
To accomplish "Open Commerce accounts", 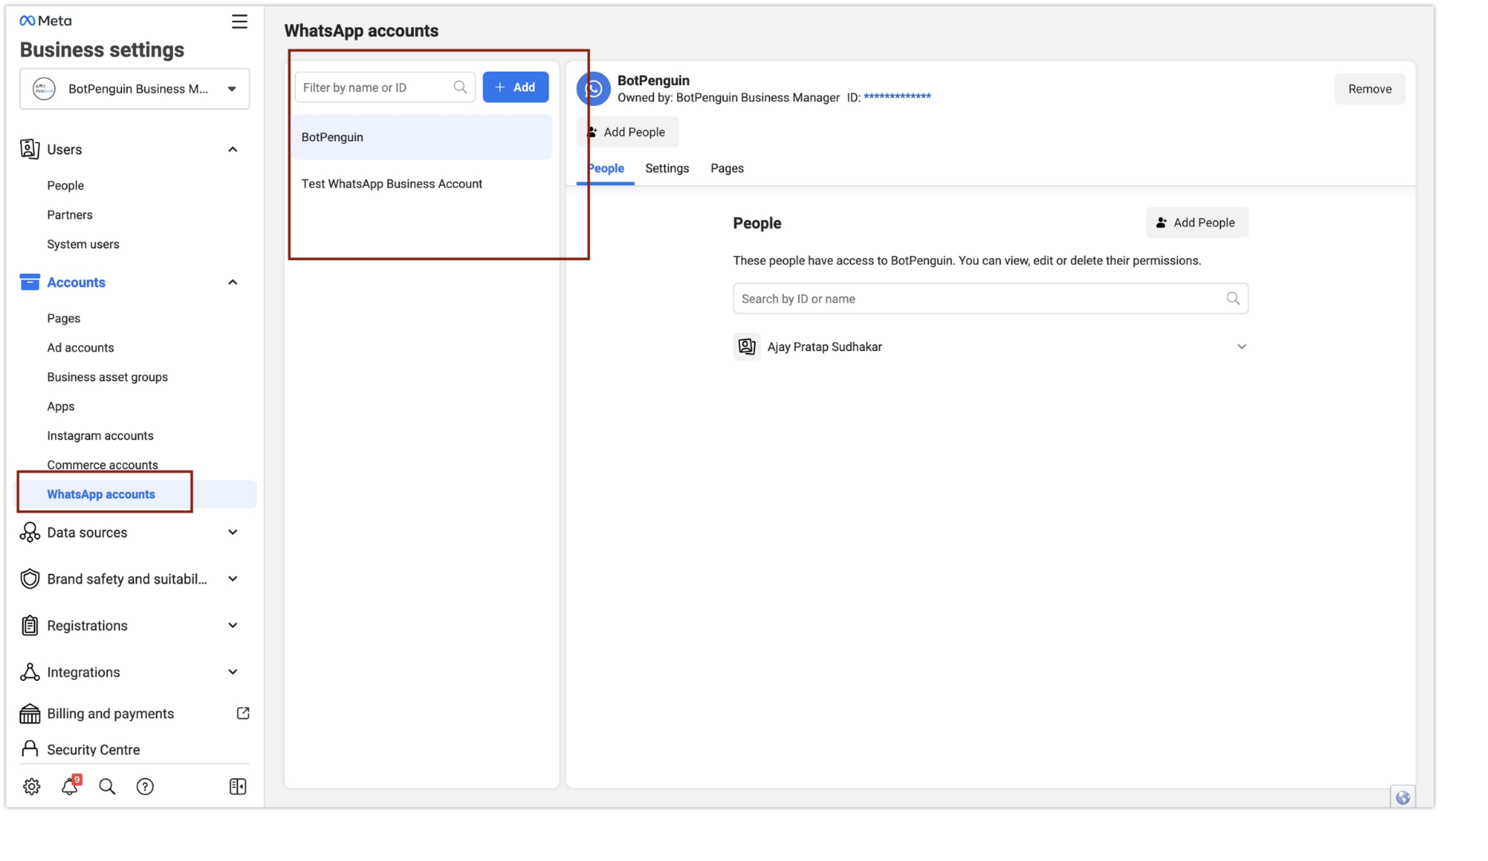I will click(x=103, y=465).
